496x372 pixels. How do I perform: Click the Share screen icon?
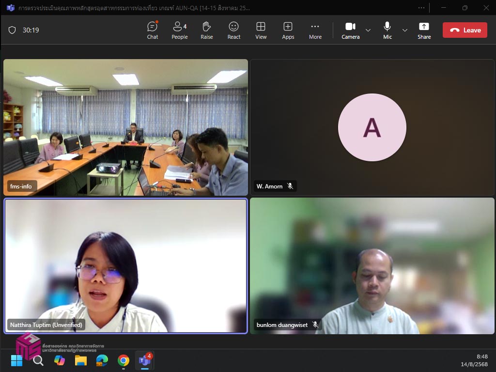click(424, 30)
